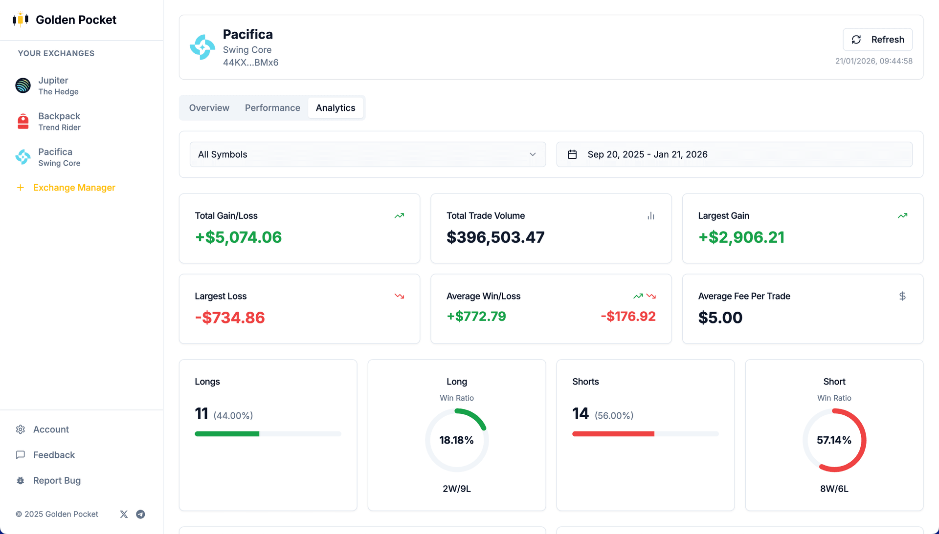Open Account settings from sidebar

pos(50,429)
